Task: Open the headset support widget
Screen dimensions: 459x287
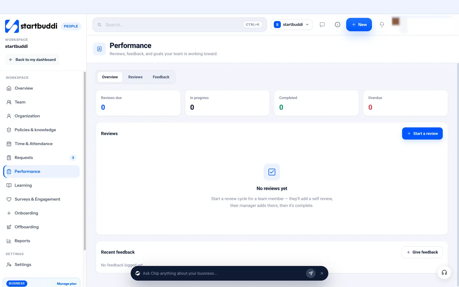Action: point(444,273)
